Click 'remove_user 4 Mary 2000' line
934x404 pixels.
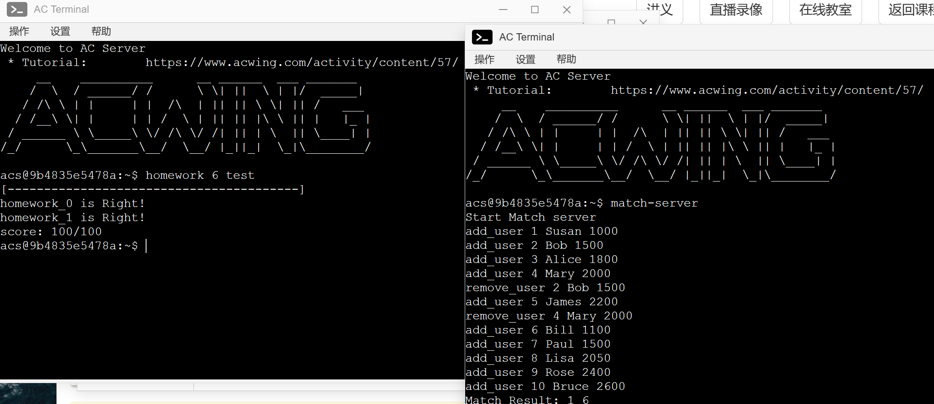pyautogui.click(x=548, y=316)
